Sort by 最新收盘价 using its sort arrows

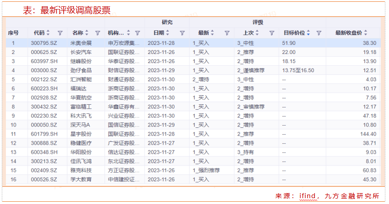(365, 33)
